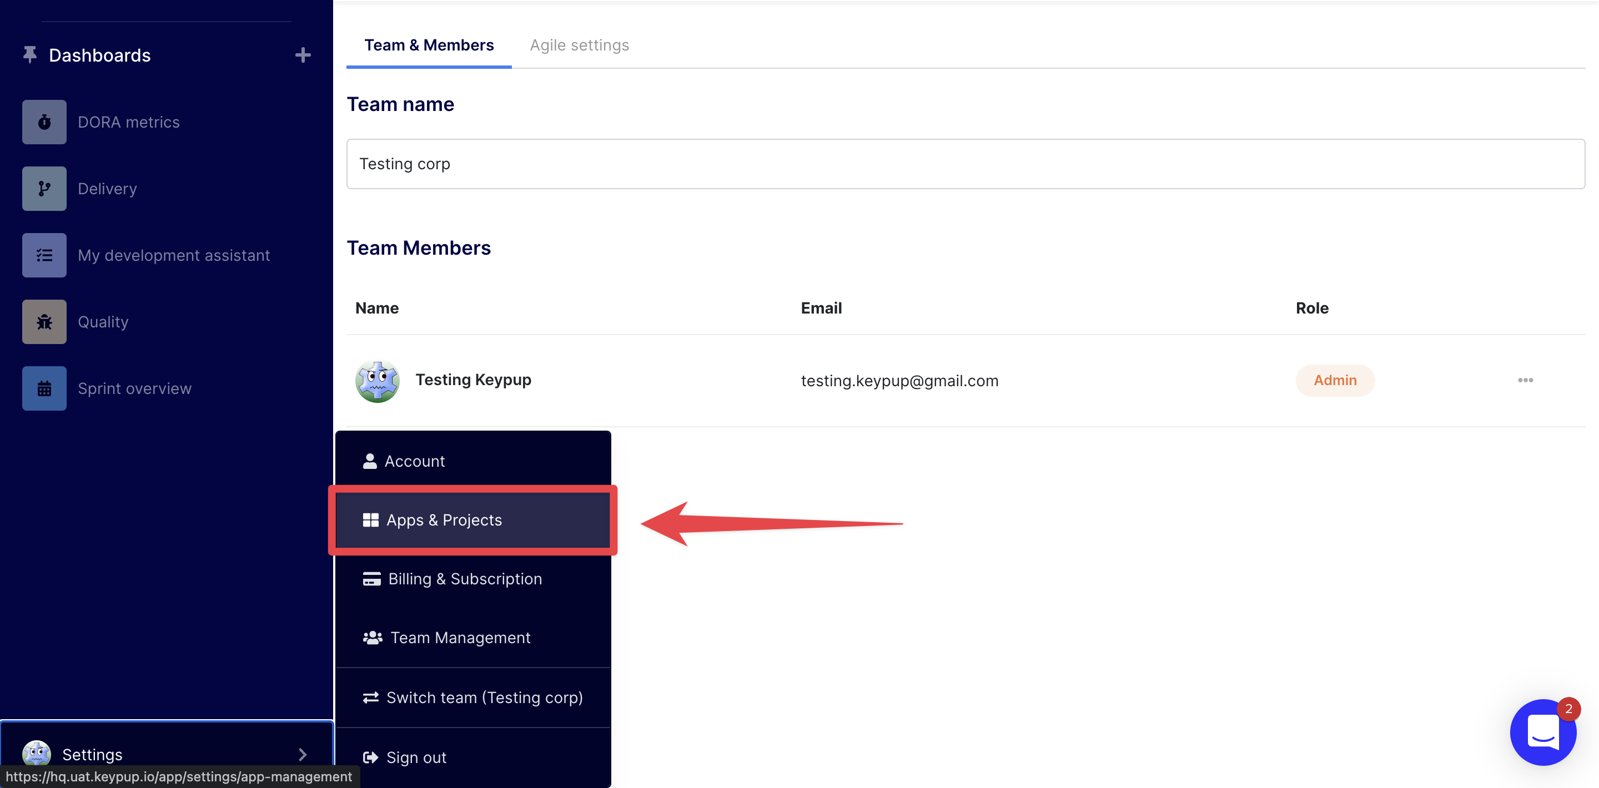
Task: Open Billing & Subscription menu item
Action: pyautogui.click(x=464, y=579)
